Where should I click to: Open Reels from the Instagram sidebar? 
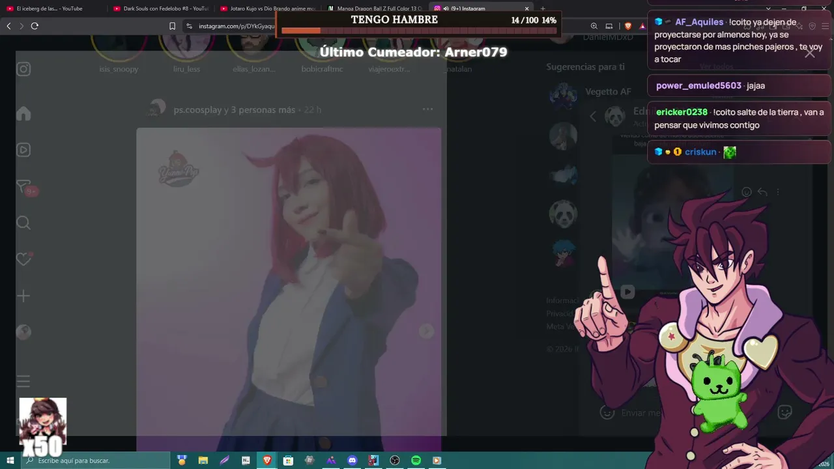tap(23, 150)
